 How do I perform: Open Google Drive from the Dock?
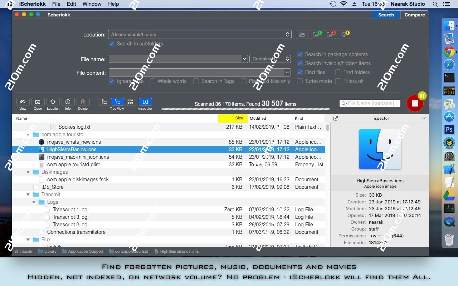449,195
